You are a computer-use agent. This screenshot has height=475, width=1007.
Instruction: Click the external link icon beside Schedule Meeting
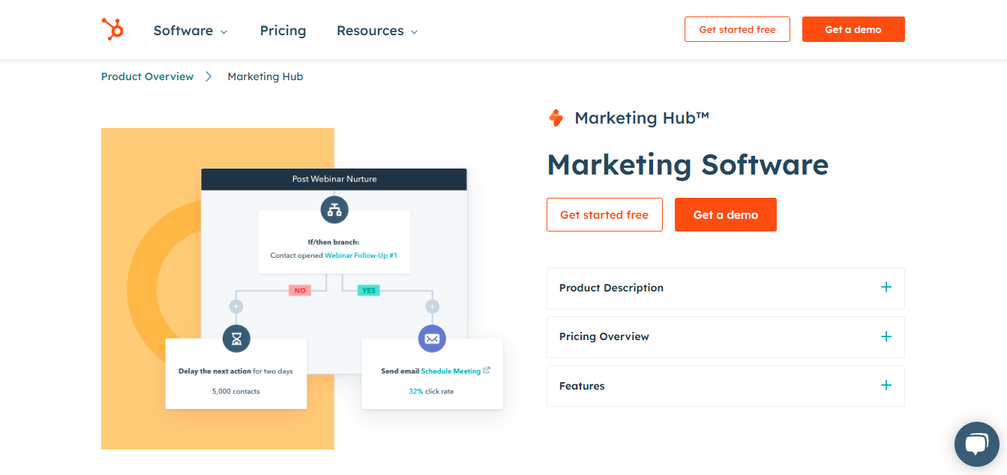[x=487, y=370]
